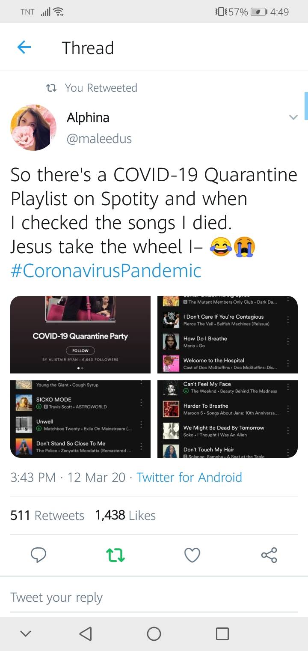Open the #CoronavirusPandemic hashtag

tap(106, 270)
